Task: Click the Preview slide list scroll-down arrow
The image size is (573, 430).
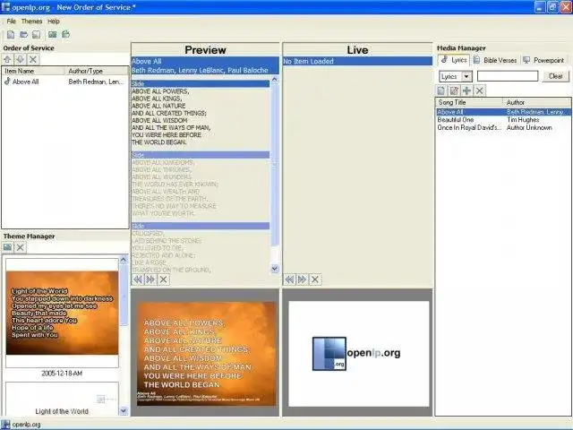Action: (x=275, y=269)
